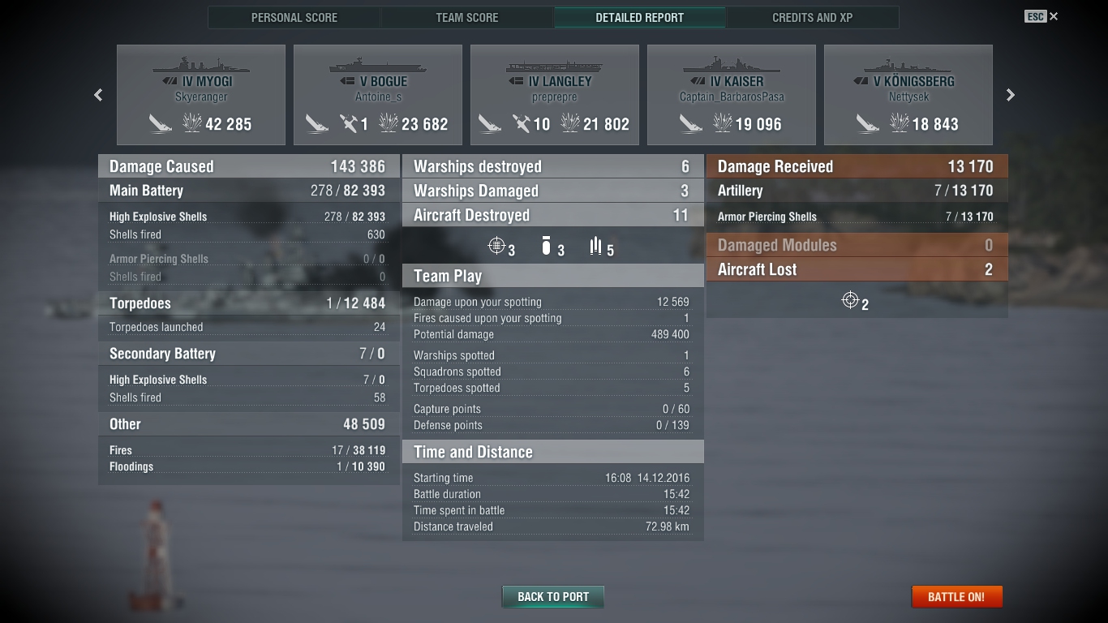This screenshot has width=1108, height=623.
Task: Click the damage explosion icon on Myogi card
Action: pyautogui.click(x=192, y=123)
